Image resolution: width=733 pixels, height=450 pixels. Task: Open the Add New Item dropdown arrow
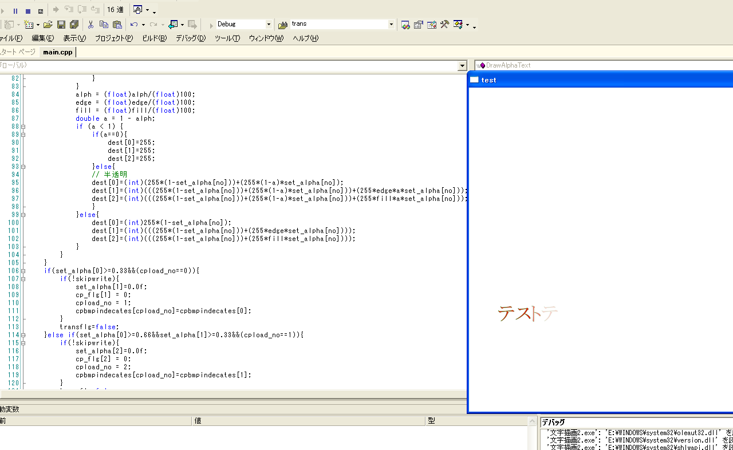click(38, 25)
